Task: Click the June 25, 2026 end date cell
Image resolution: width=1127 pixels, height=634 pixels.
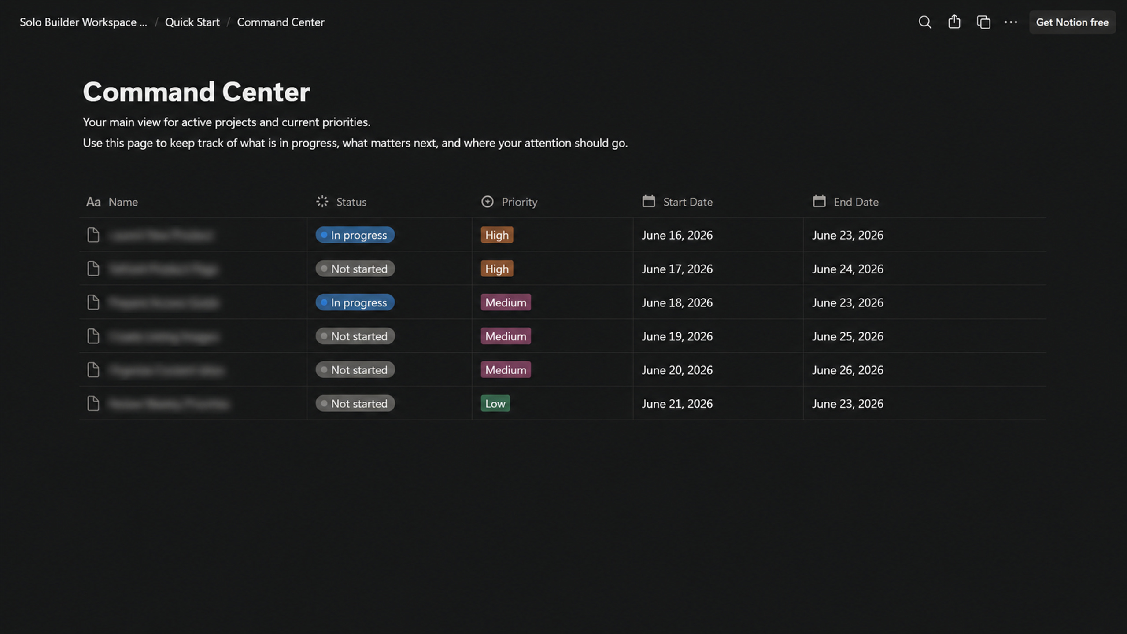Action: (847, 336)
